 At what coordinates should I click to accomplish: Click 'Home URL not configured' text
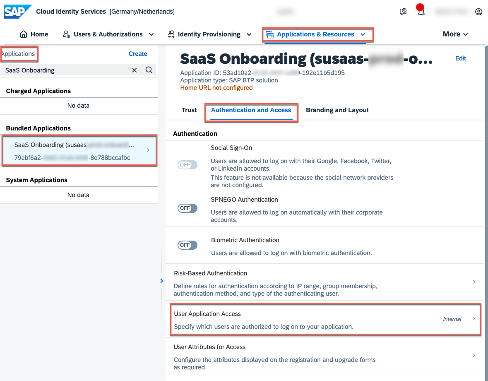pos(216,88)
